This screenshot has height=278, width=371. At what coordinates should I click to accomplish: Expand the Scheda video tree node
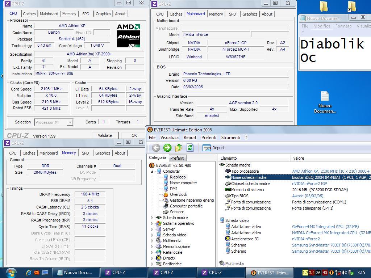pos(152,235)
